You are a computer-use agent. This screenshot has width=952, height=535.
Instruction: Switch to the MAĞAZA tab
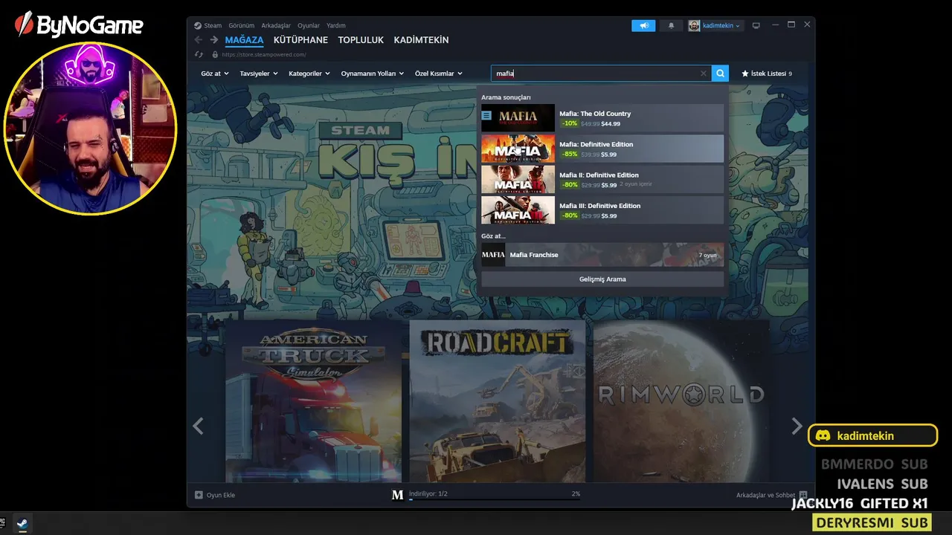244,40
